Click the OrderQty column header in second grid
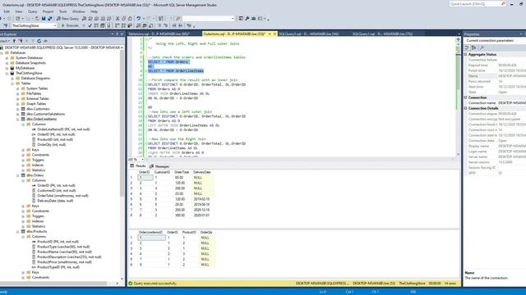This screenshot has width=526, height=295. coord(206,232)
